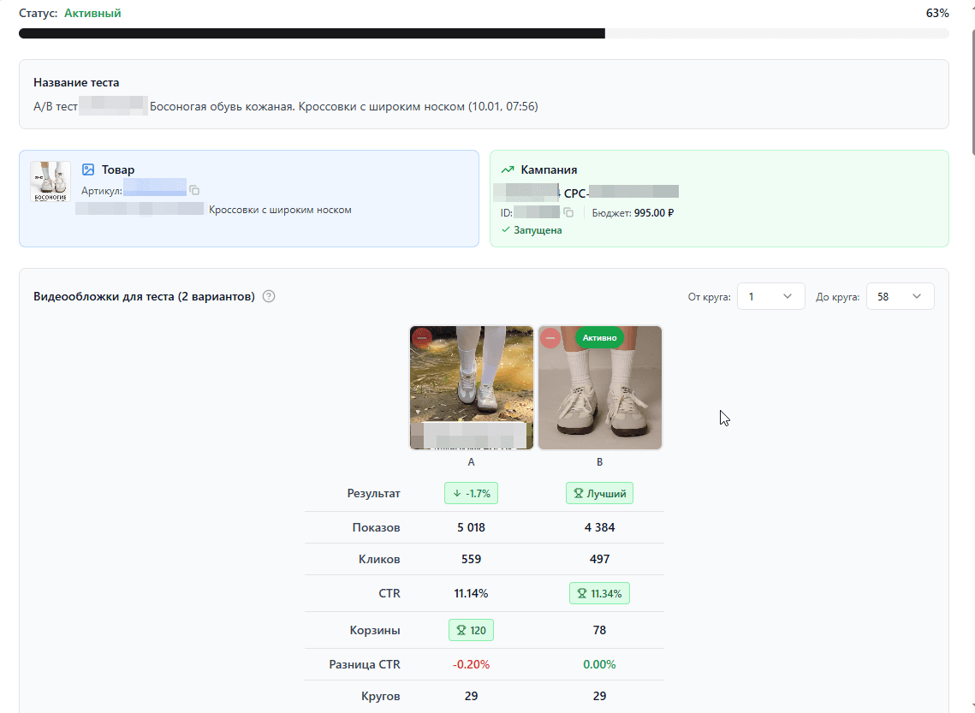Remove variant B with the red minus button
The height and width of the screenshot is (713, 975).
[550, 338]
